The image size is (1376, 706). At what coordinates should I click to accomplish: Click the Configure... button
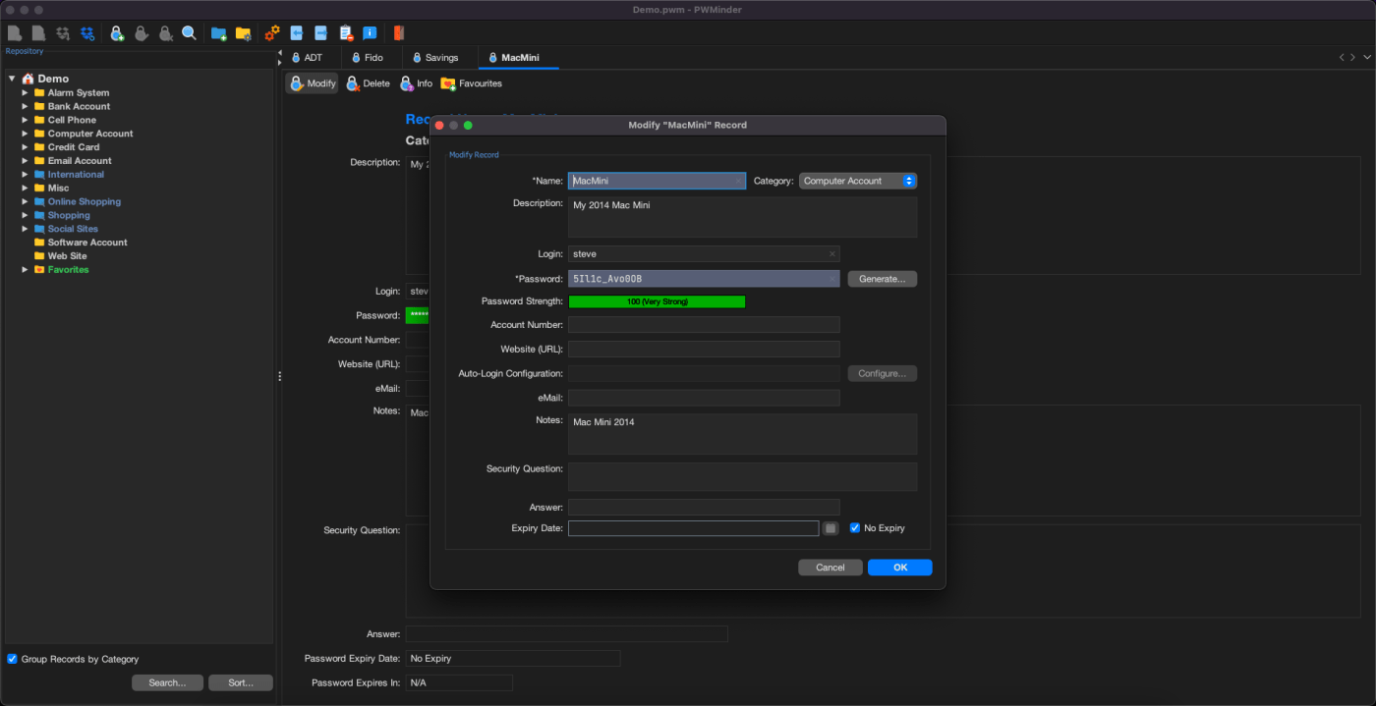coord(883,373)
